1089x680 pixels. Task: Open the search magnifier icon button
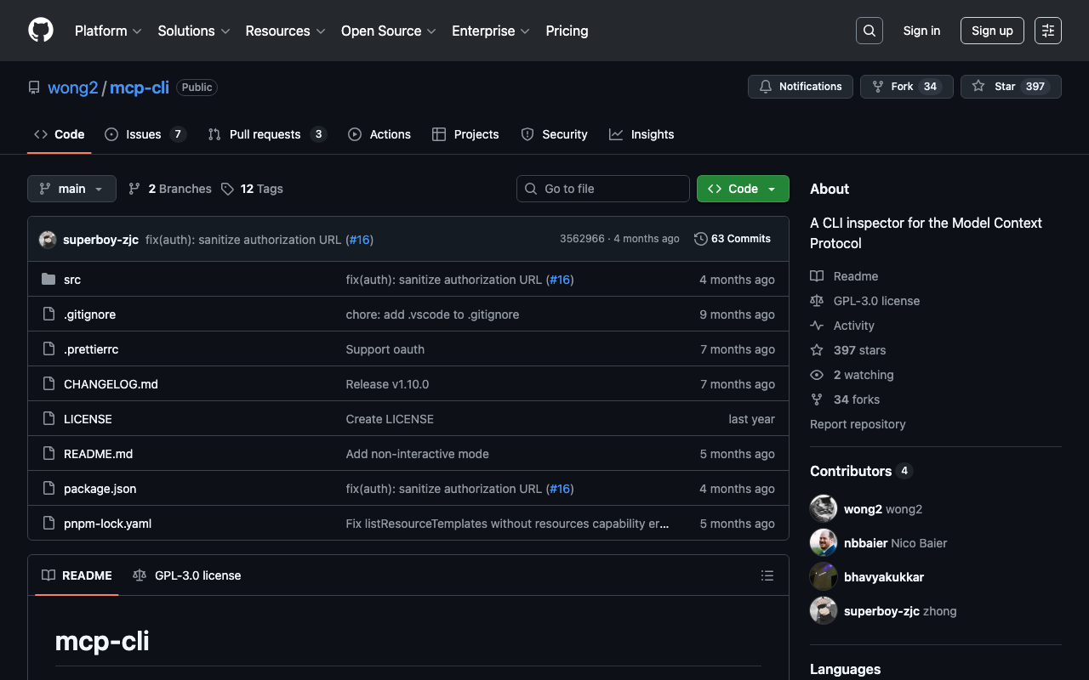[869, 31]
